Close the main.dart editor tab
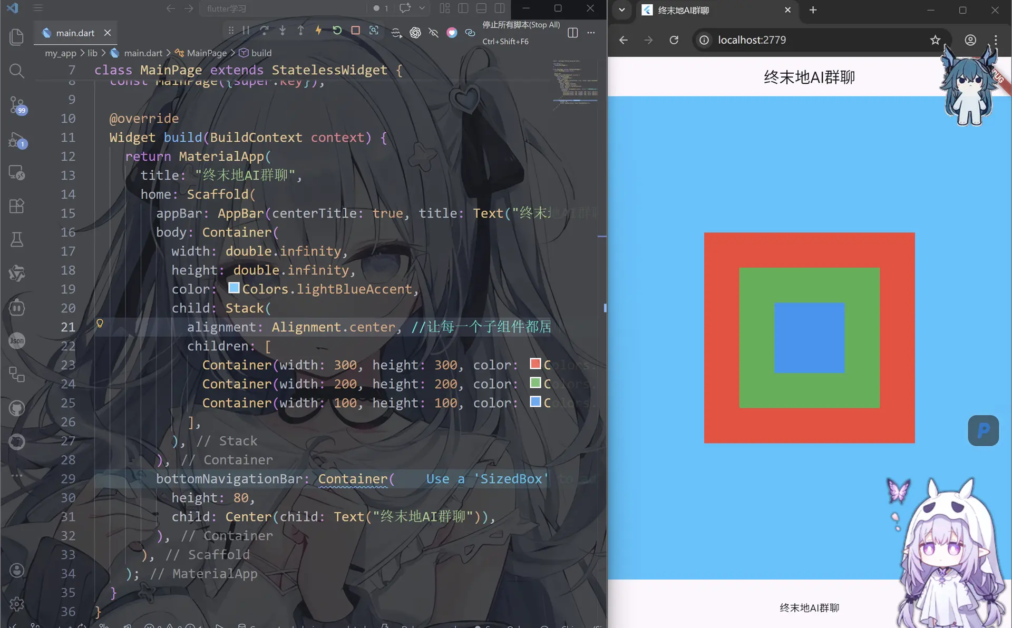Viewport: 1012px width, 628px height. [x=108, y=33]
